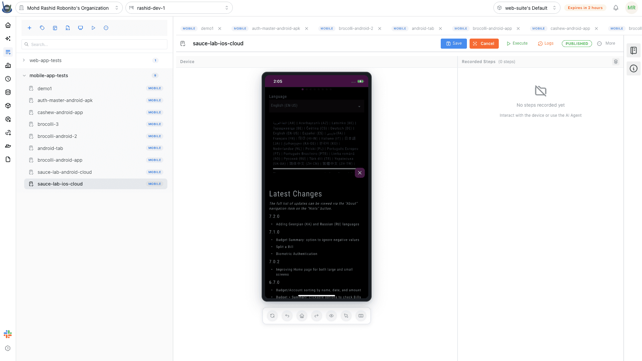Select the cashew-android-app test in tree
This screenshot has height=361, width=642.
click(96, 112)
